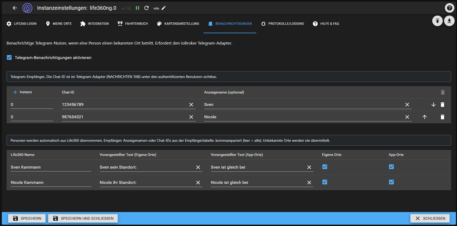The height and width of the screenshot is (226, 457).
Task: Clear the Sven display name field
Action: pyautogui.click(x=407, y=105)
